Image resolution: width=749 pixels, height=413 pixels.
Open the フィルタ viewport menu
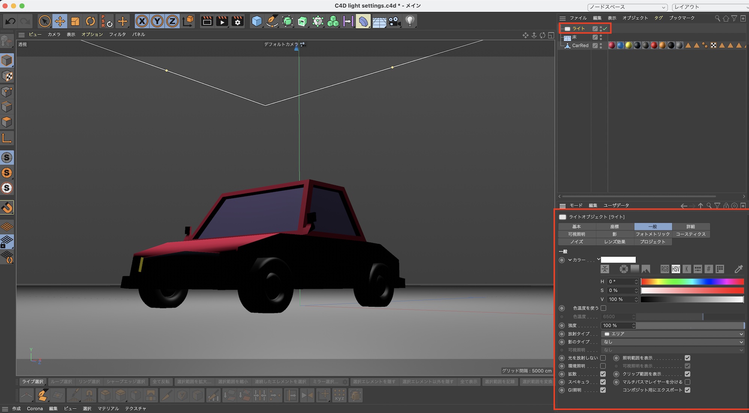click(x=117, y=34)
